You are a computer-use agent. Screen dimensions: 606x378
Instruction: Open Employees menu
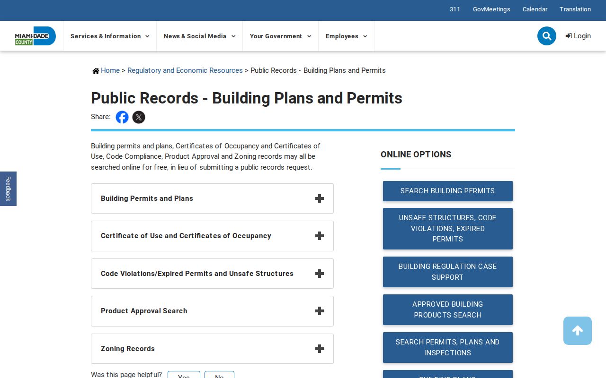click(x=346, y=36)
